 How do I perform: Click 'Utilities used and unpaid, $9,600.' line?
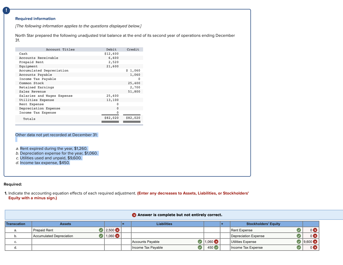tap(51, 158)
